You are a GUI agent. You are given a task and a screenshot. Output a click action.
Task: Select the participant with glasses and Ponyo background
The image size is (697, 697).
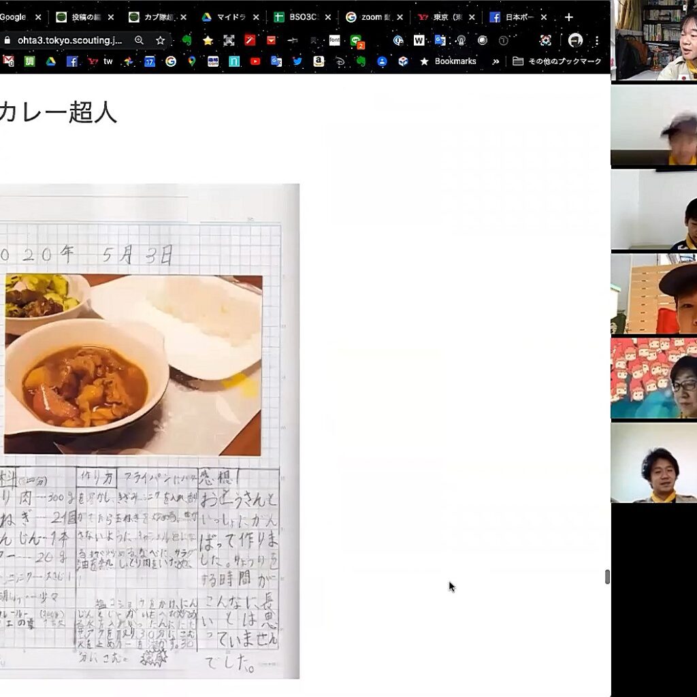coord(654,378)
